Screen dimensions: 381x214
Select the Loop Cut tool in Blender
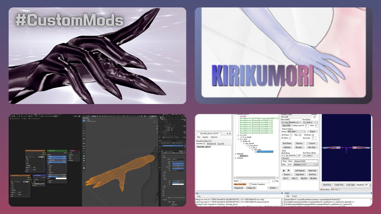coord(84,152)
